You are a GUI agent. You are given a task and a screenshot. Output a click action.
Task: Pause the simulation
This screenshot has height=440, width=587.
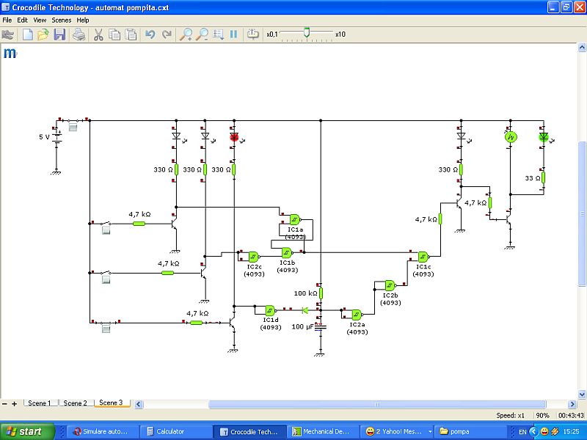(x=234, y=34)
